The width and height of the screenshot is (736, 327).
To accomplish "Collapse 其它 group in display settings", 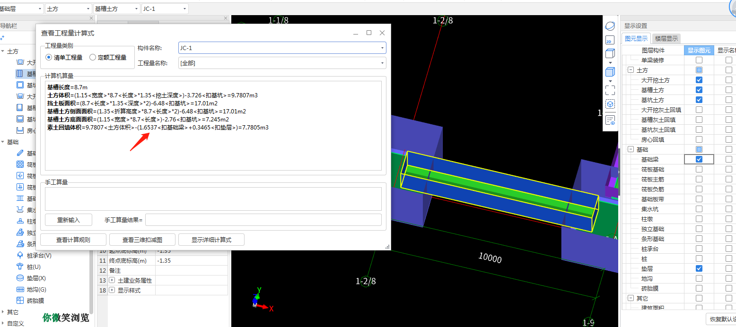I will (x=631, y=298).
